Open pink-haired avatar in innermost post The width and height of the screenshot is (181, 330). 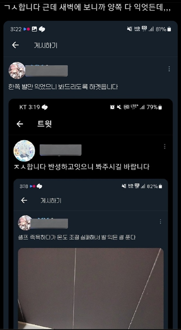[25, 223]
